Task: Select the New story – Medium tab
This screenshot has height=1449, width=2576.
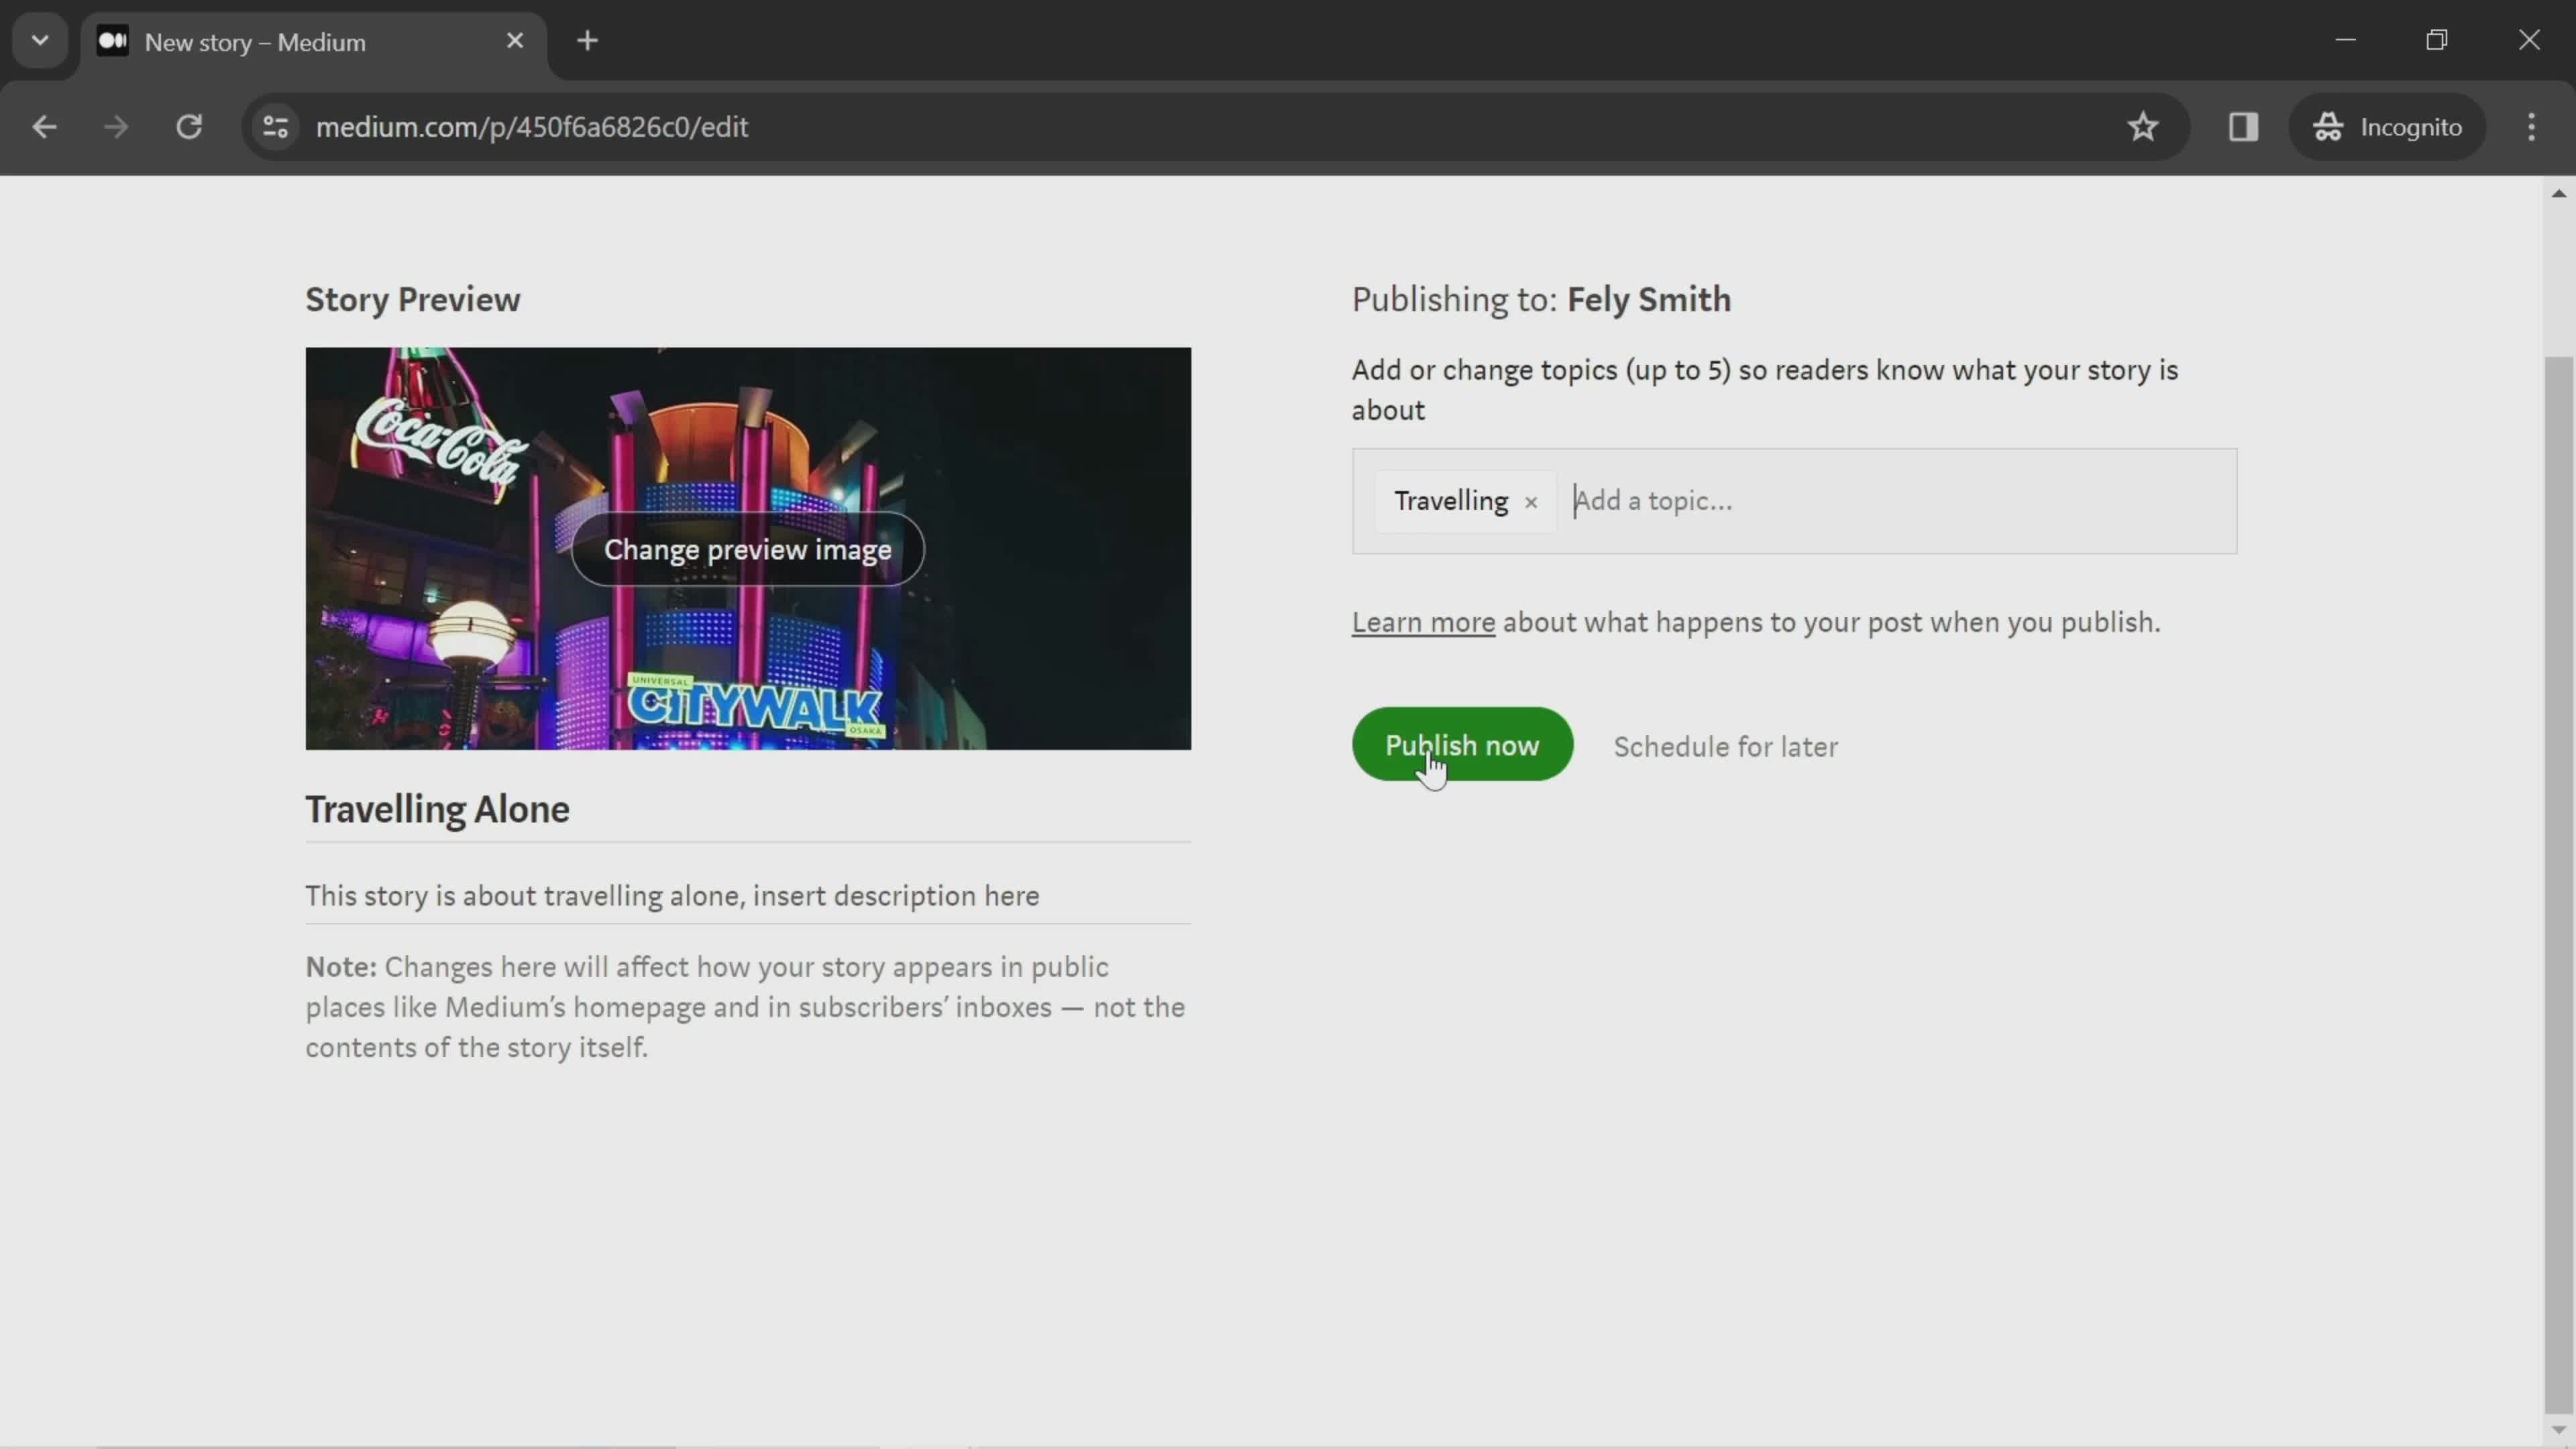Action: [314, 42]
